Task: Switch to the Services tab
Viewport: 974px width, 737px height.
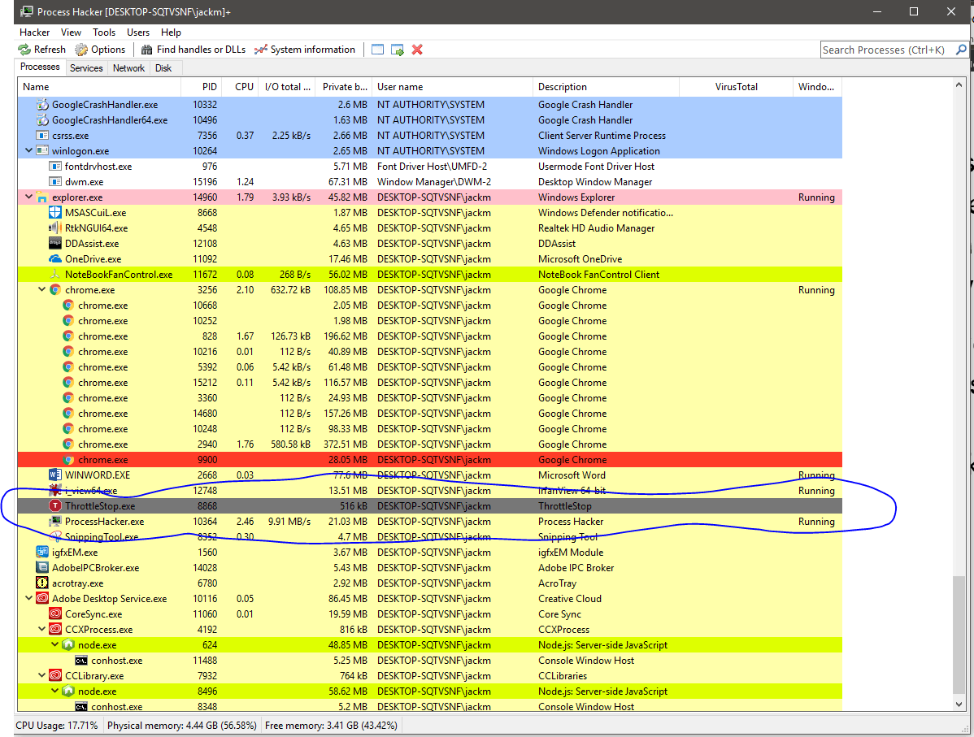Action: coord(86,68)
